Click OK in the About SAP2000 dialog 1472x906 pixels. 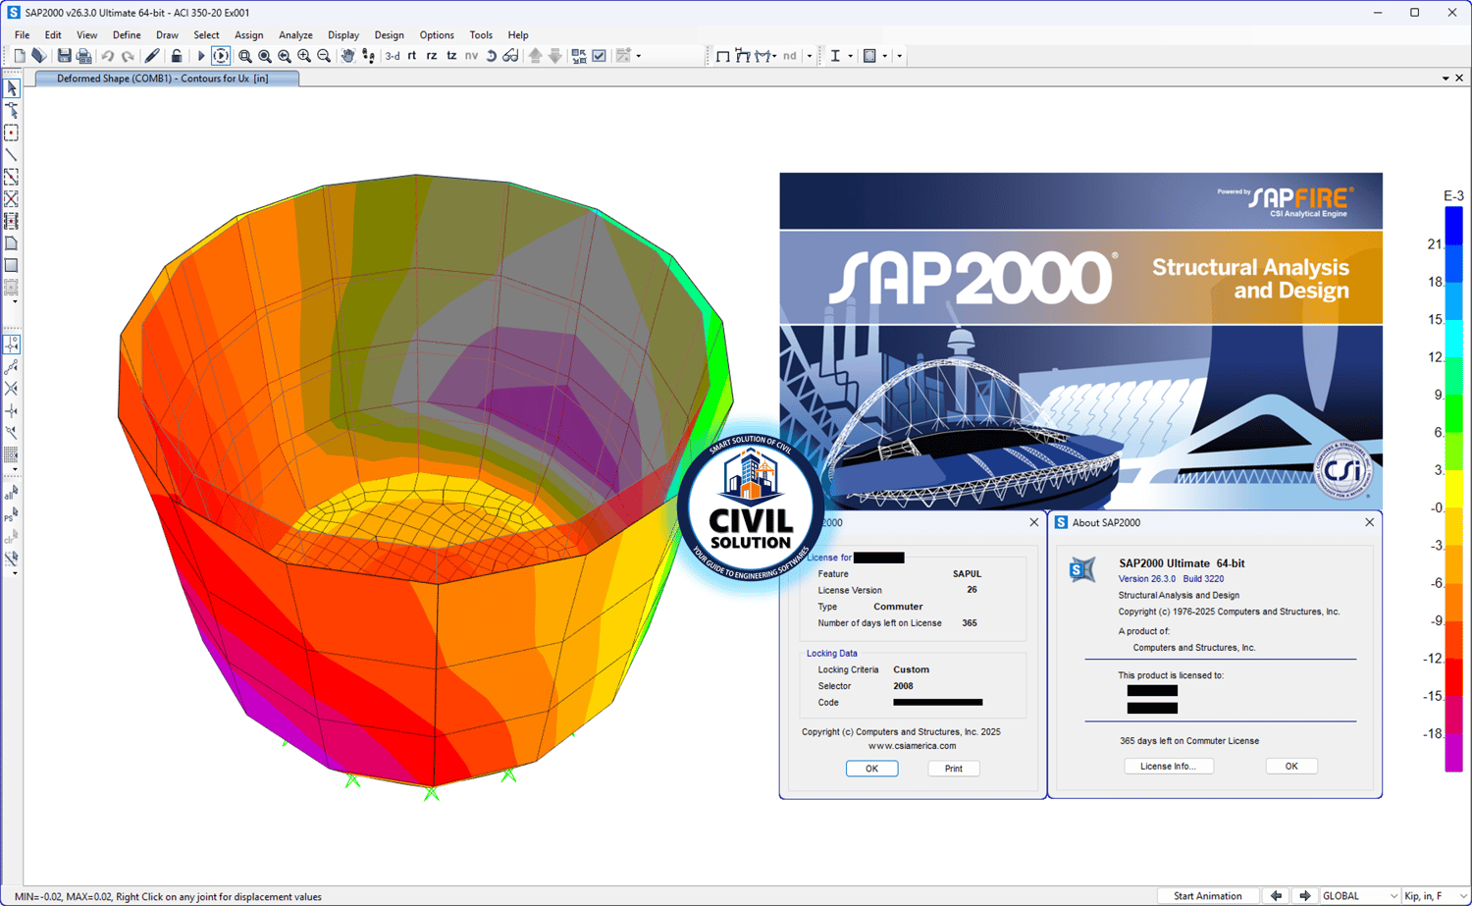tap(1291, 767)
